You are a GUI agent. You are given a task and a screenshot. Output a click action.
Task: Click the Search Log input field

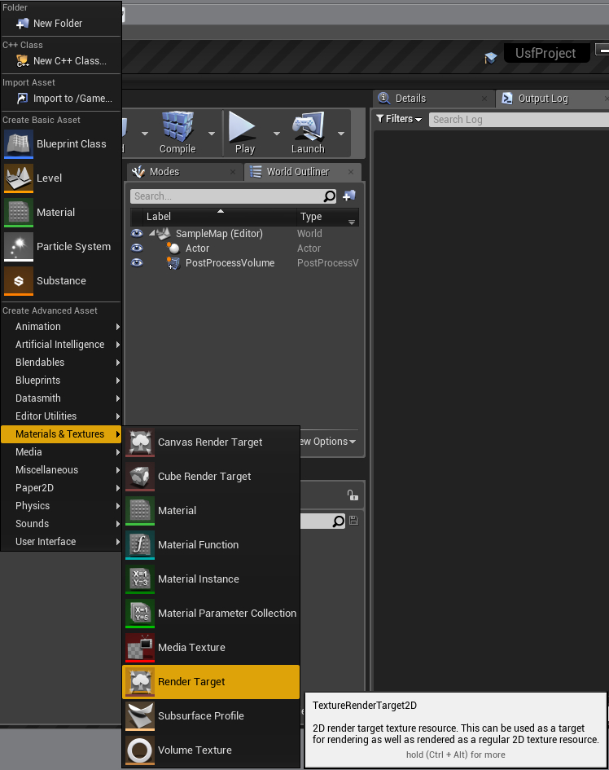point(519,119)
